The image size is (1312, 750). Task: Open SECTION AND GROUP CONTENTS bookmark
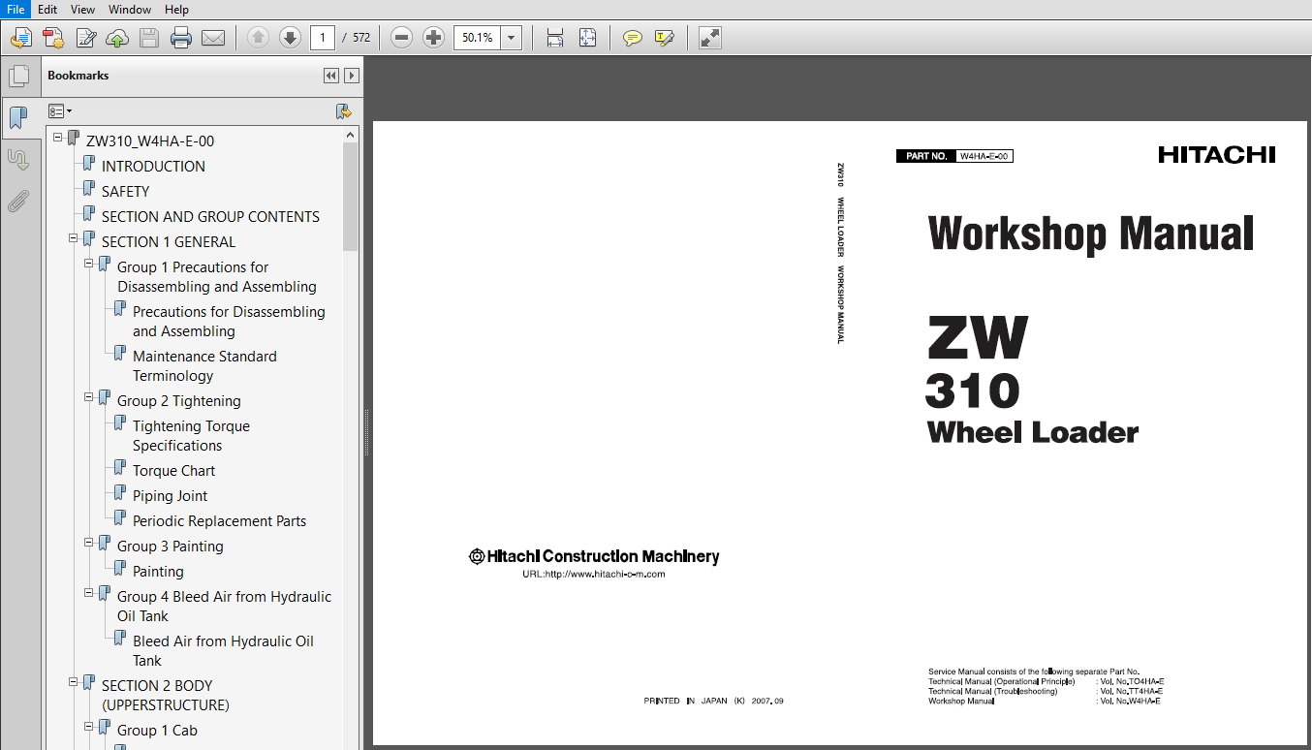click(x=210, y=216)
